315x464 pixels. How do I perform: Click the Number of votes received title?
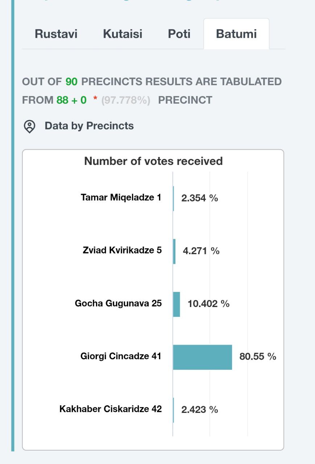tap(153, 161)
